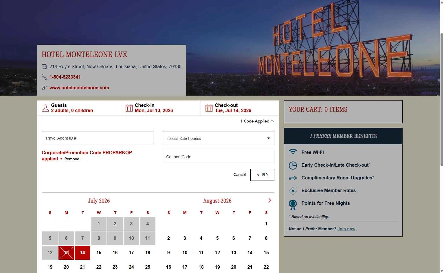Go to next month with calendar arrow
Screen dimensions: 444x273
pos(270,200)
